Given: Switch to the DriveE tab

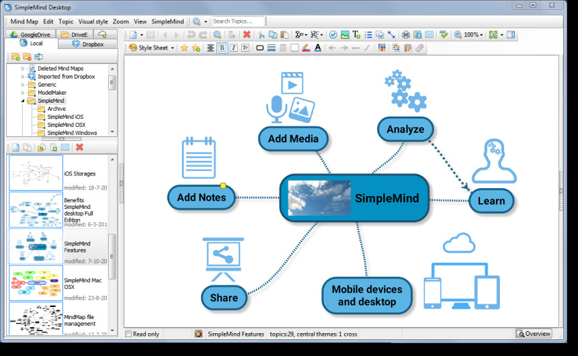Looking at the screenshot, I should tap(75, 34).
